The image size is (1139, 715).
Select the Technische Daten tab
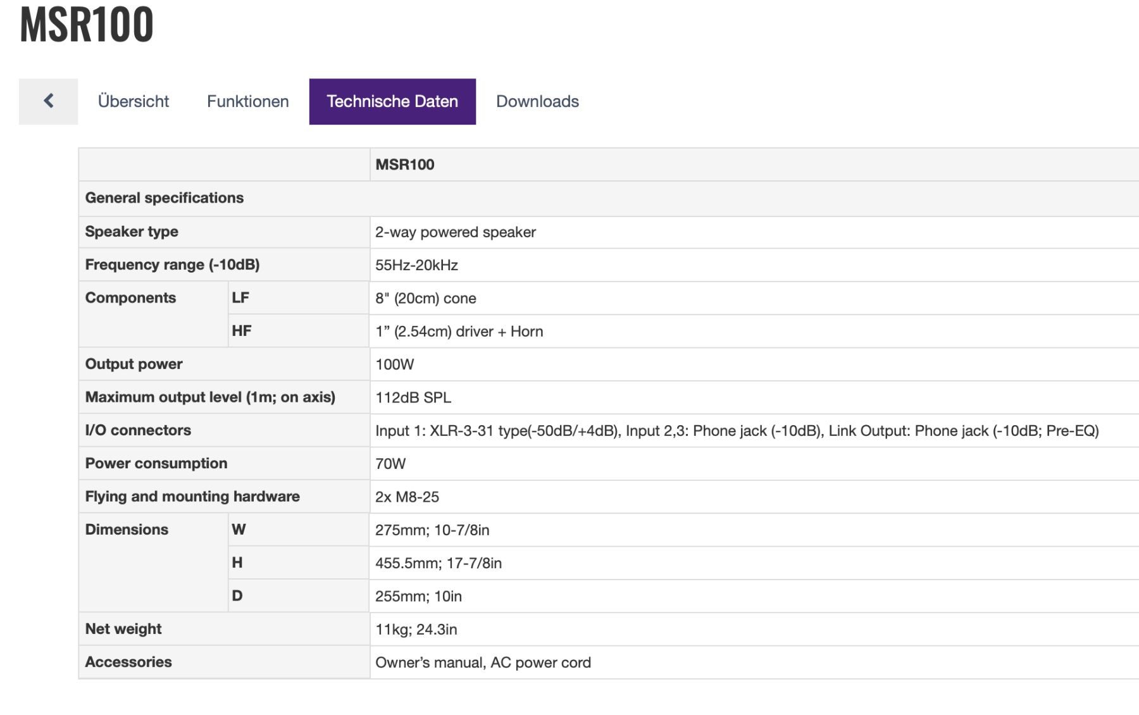392,101
